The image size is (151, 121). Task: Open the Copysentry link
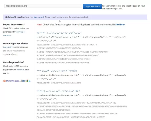[x=8, y=47]
